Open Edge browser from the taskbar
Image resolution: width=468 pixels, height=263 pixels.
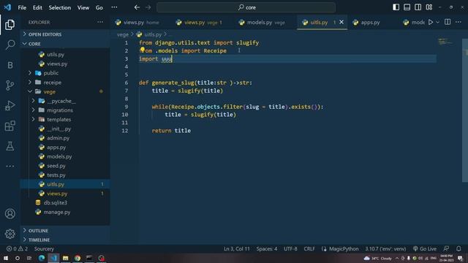coord(42,258)
